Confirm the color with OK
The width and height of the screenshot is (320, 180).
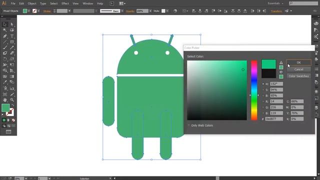tap(299, 62)
